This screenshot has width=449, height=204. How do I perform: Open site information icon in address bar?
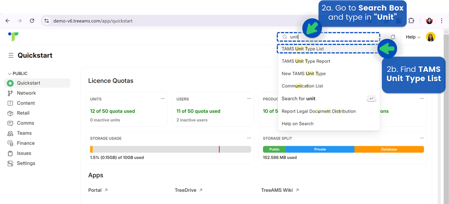[x=46, y=21]
